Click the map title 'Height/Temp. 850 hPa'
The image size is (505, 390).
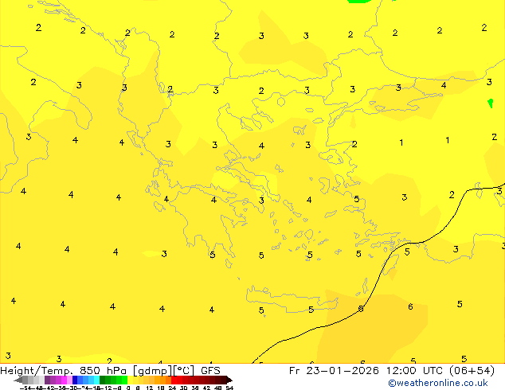click(63, 371)
